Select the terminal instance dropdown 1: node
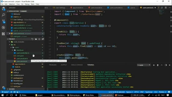The width and height of the screenshot is (172, 97). [x=144, y=65]
